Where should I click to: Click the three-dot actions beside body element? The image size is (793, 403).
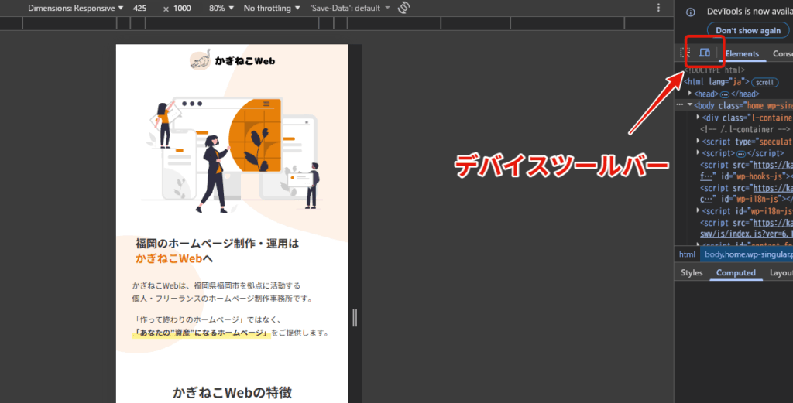tap(679, 104)
